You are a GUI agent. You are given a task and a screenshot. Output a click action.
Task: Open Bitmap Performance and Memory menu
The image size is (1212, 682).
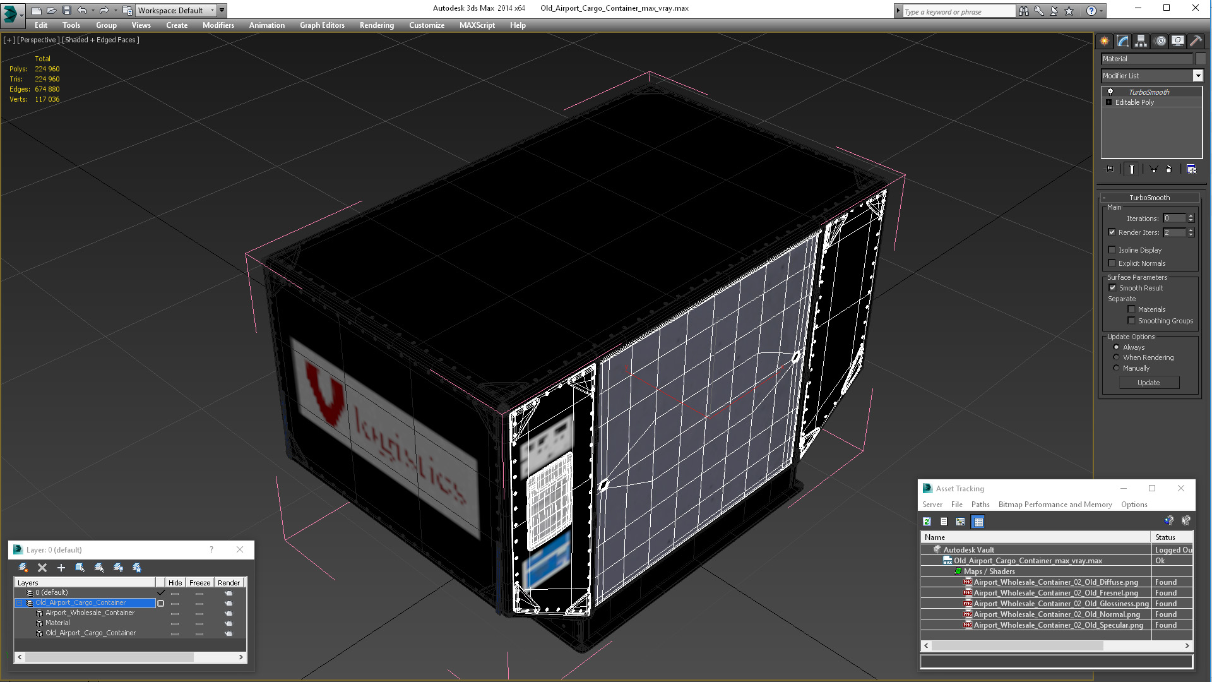[x=1055, y=505]
